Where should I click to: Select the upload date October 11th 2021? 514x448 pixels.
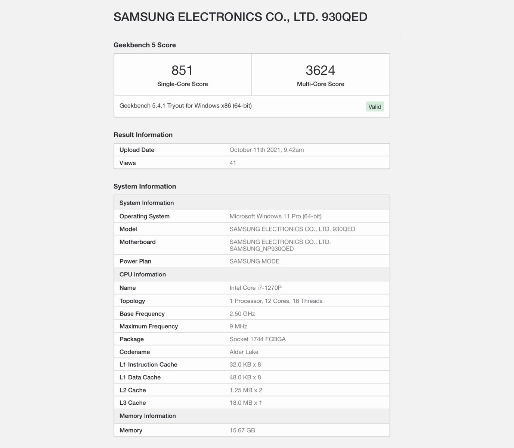coord(266,150)
